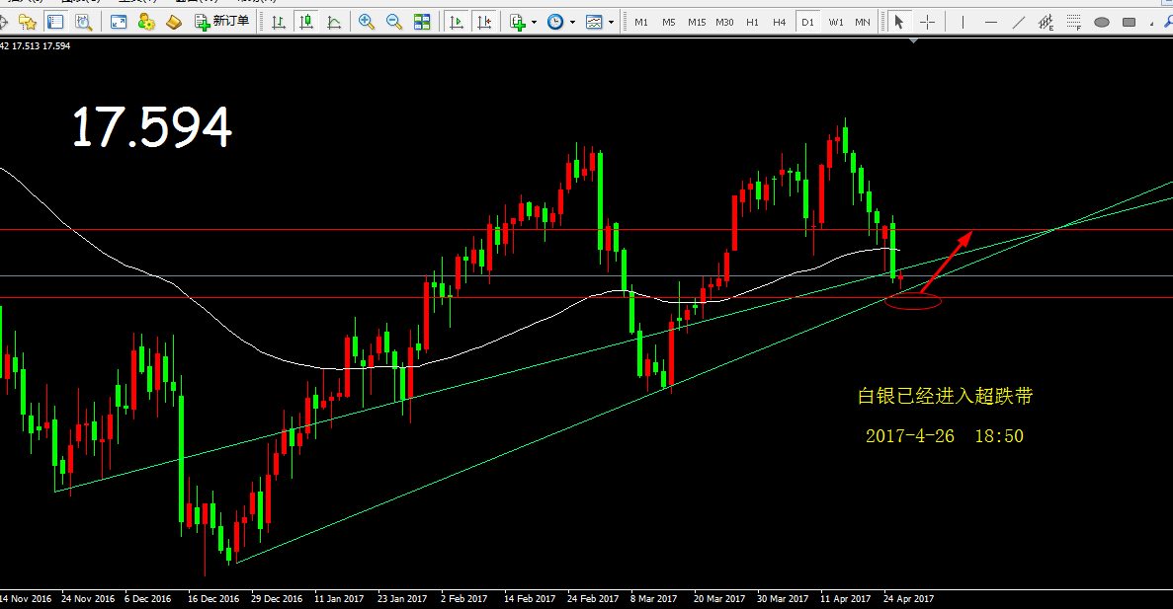
Task: Expand the periods dropdown arrow
Action: coord(572,23)
